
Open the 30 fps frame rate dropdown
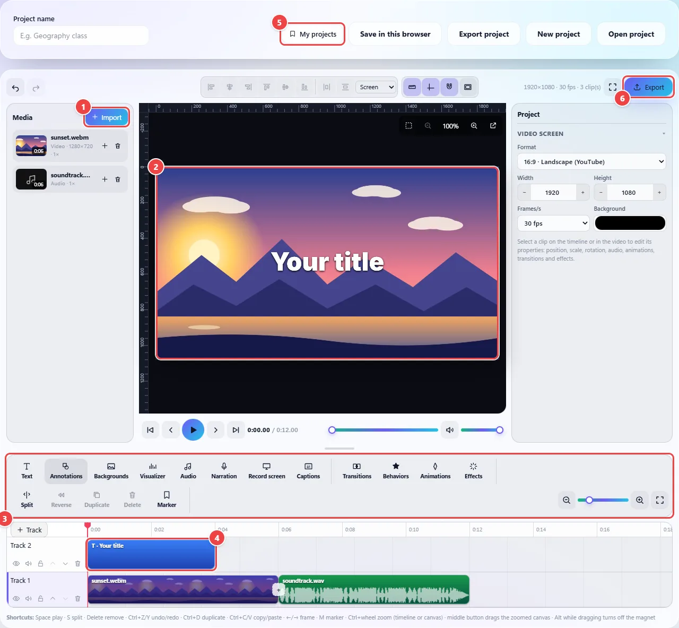pos(553,223)
